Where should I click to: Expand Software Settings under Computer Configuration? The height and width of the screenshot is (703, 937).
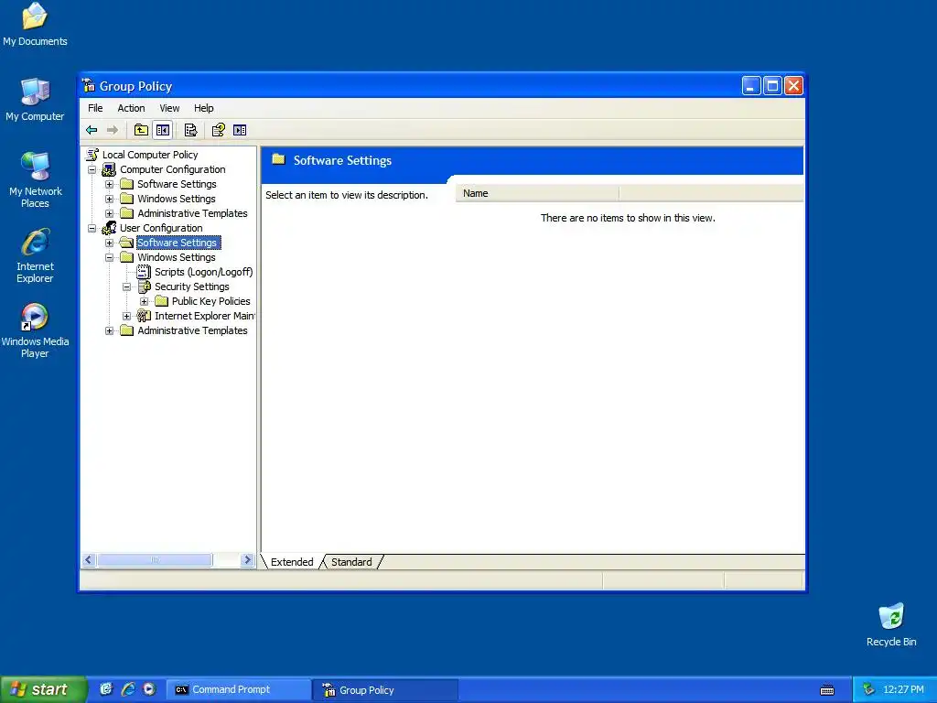(x=110, y=184)
